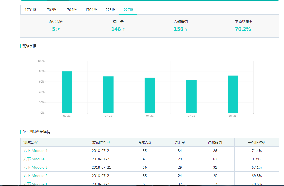
Task: Open the 八下 Module 2 test link
Action: (x=36, y=176)
